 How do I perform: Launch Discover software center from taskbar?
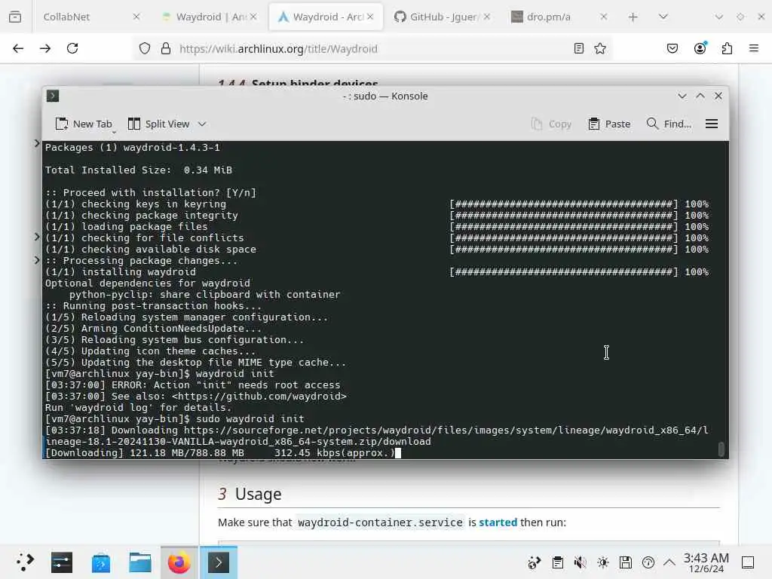101,562
